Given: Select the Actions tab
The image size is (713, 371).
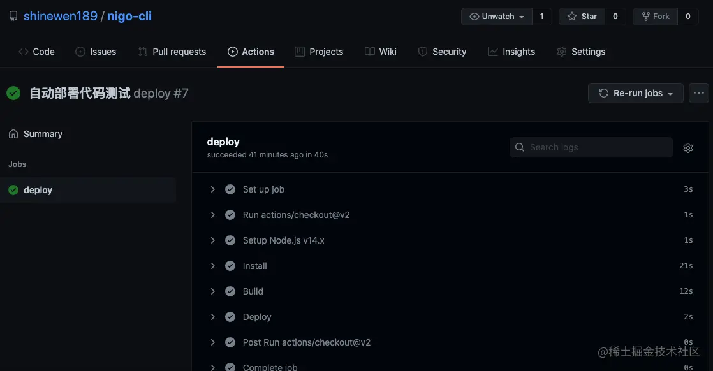Looking at the screenshot, I should click(x=251, y=52).
